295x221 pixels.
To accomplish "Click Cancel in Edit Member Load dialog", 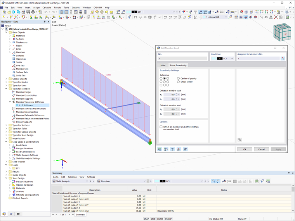I will pyautogui.click(x=261, y=149).
